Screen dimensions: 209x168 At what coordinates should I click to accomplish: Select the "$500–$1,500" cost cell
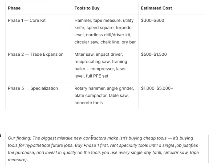point(154,54)
